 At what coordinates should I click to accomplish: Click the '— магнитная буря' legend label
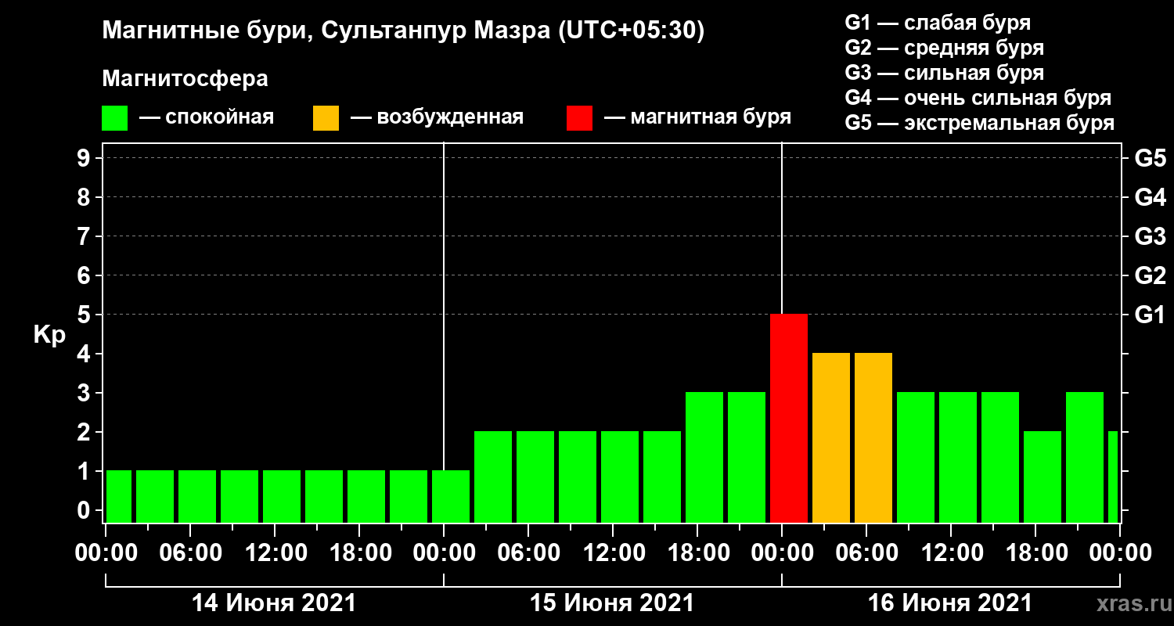(697, 117)
